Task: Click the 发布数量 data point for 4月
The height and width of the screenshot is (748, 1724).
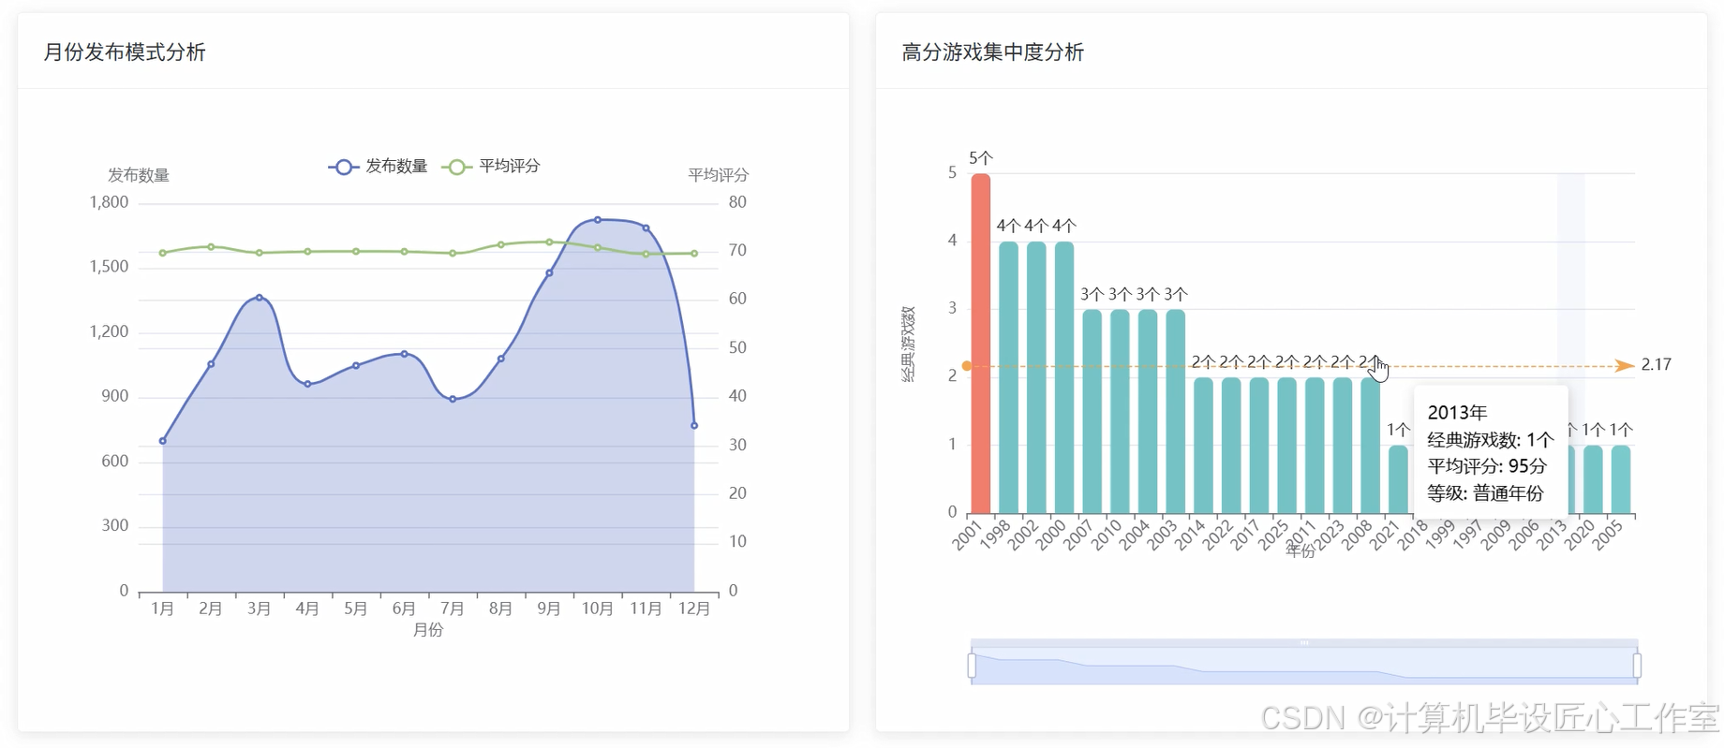Action: click(307, 384)
